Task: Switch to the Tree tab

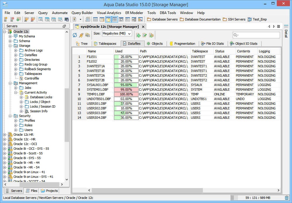Action: click(82, 44)
